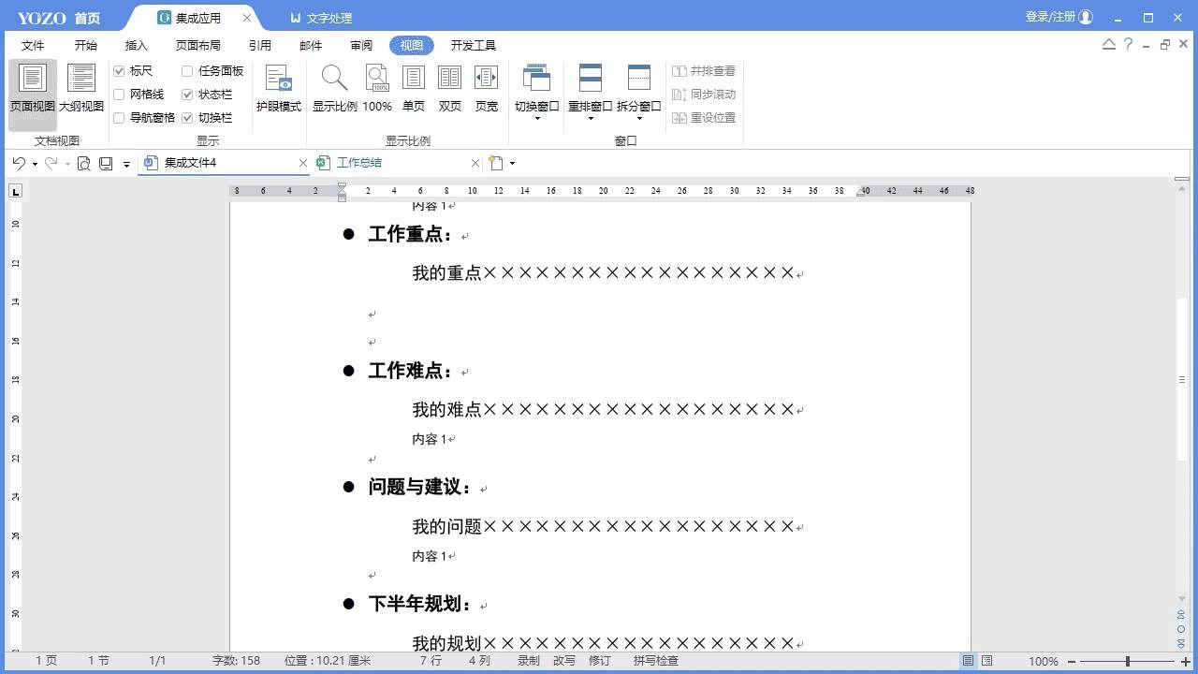Click the user avatar icon
This screenshot has width=1198, height=674.
pyautogui.click(x=1086, y=17)
